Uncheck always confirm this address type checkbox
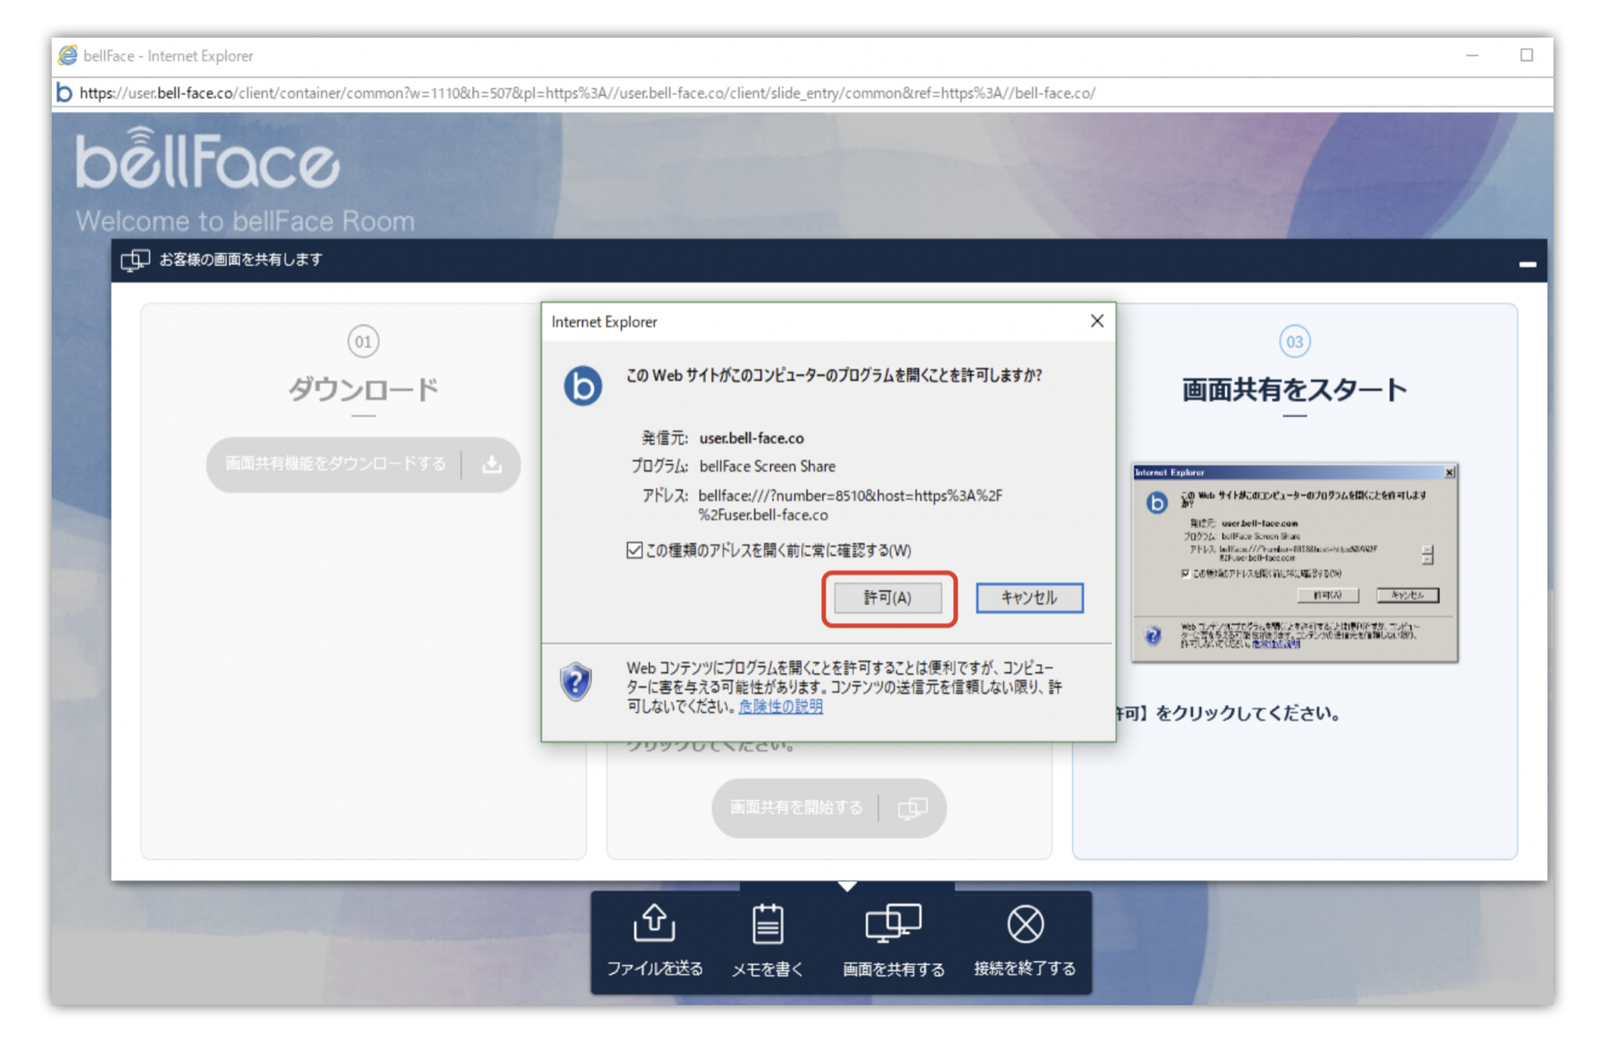The image size is (1606, 1038). [634, 550]
